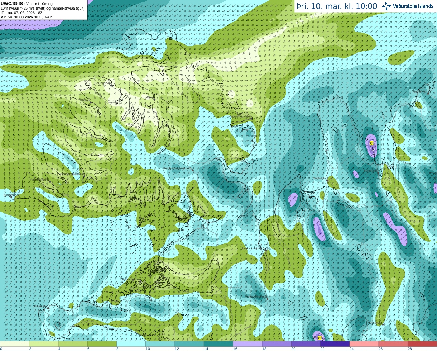This screenshot has height=351, width=437.
Task: Click the dark indigo 22–24 legend swatch
Action: click(x=335, y=344)
